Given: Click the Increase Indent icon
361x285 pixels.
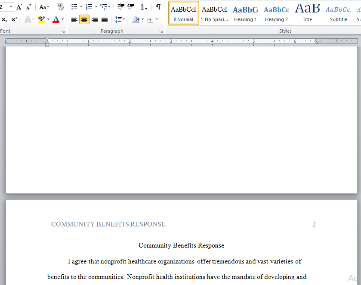Looking at the screenshot, I should coord(130,7).
